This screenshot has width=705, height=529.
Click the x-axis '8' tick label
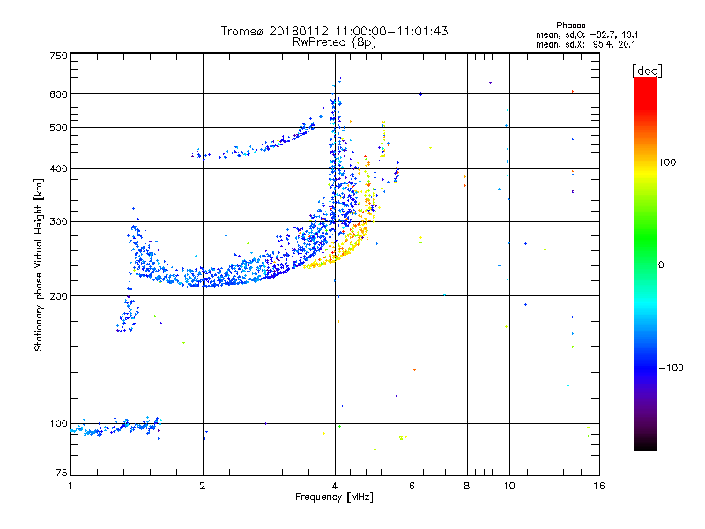[x=467, y=486]
